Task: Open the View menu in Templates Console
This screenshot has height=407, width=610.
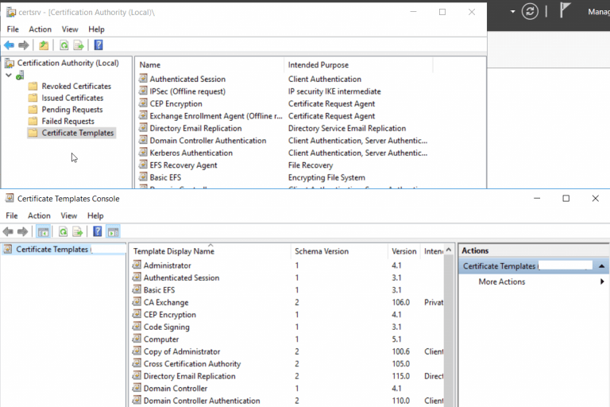Action: pos(69,215)
